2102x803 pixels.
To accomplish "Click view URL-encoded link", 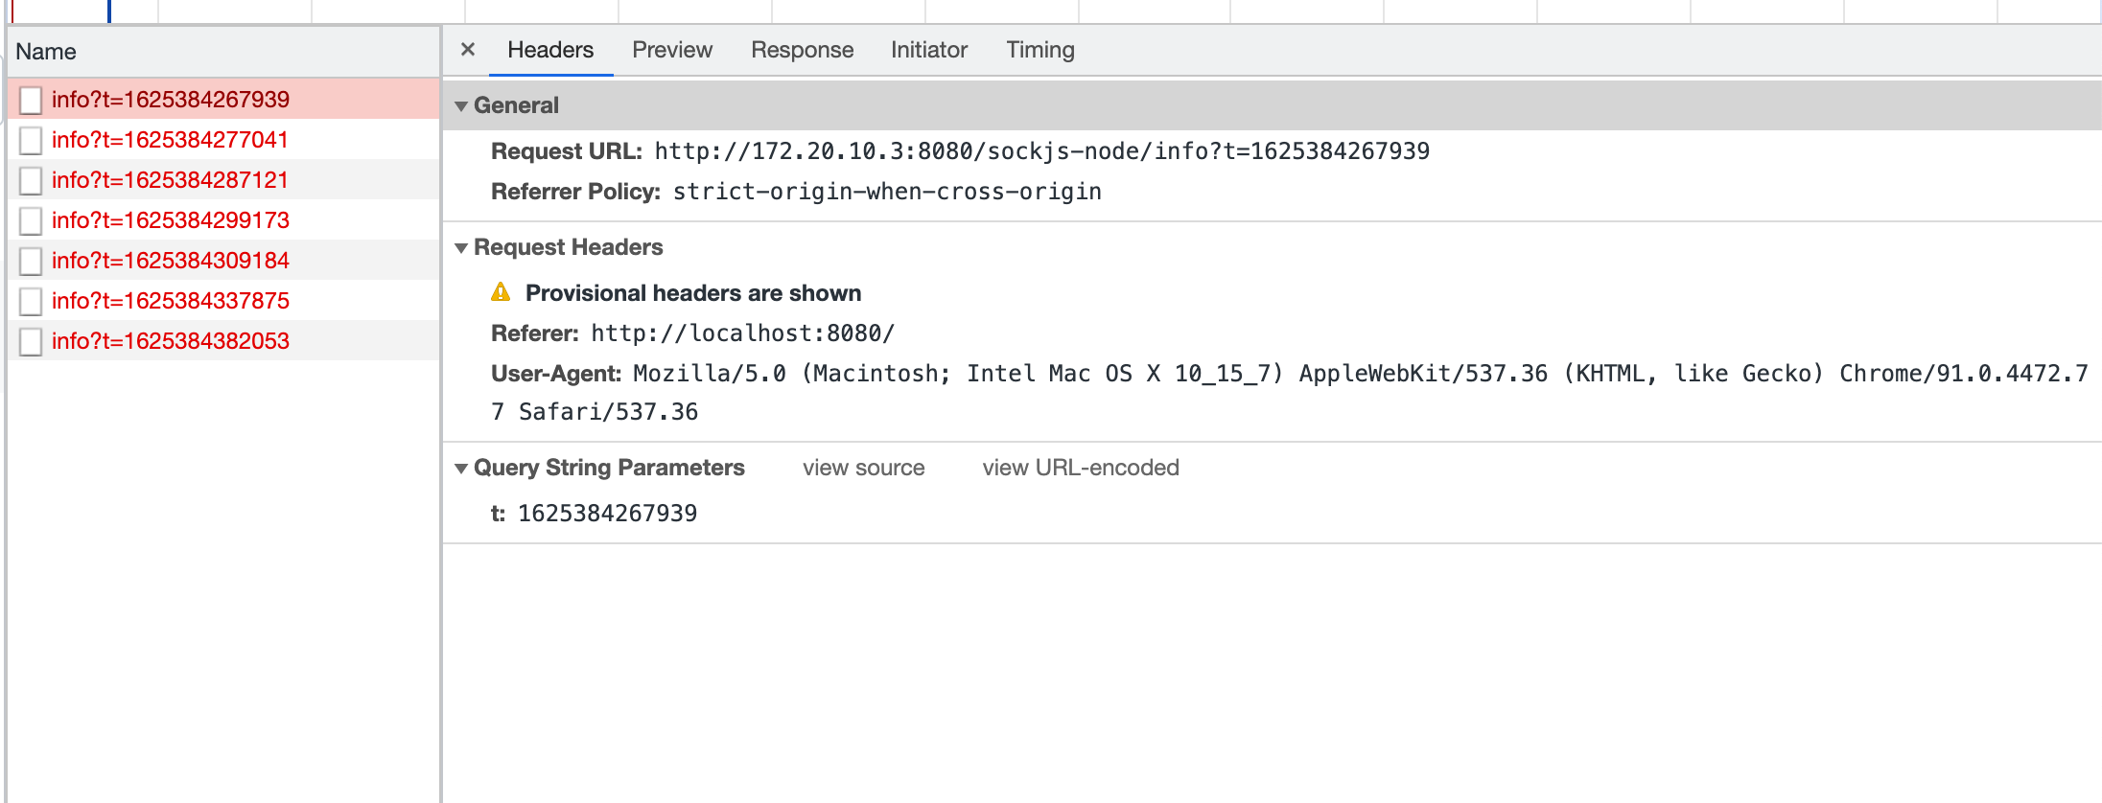I will (x=1080, y=468).
